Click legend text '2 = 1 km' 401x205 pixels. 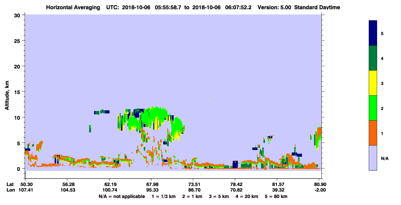coord(192,196)
